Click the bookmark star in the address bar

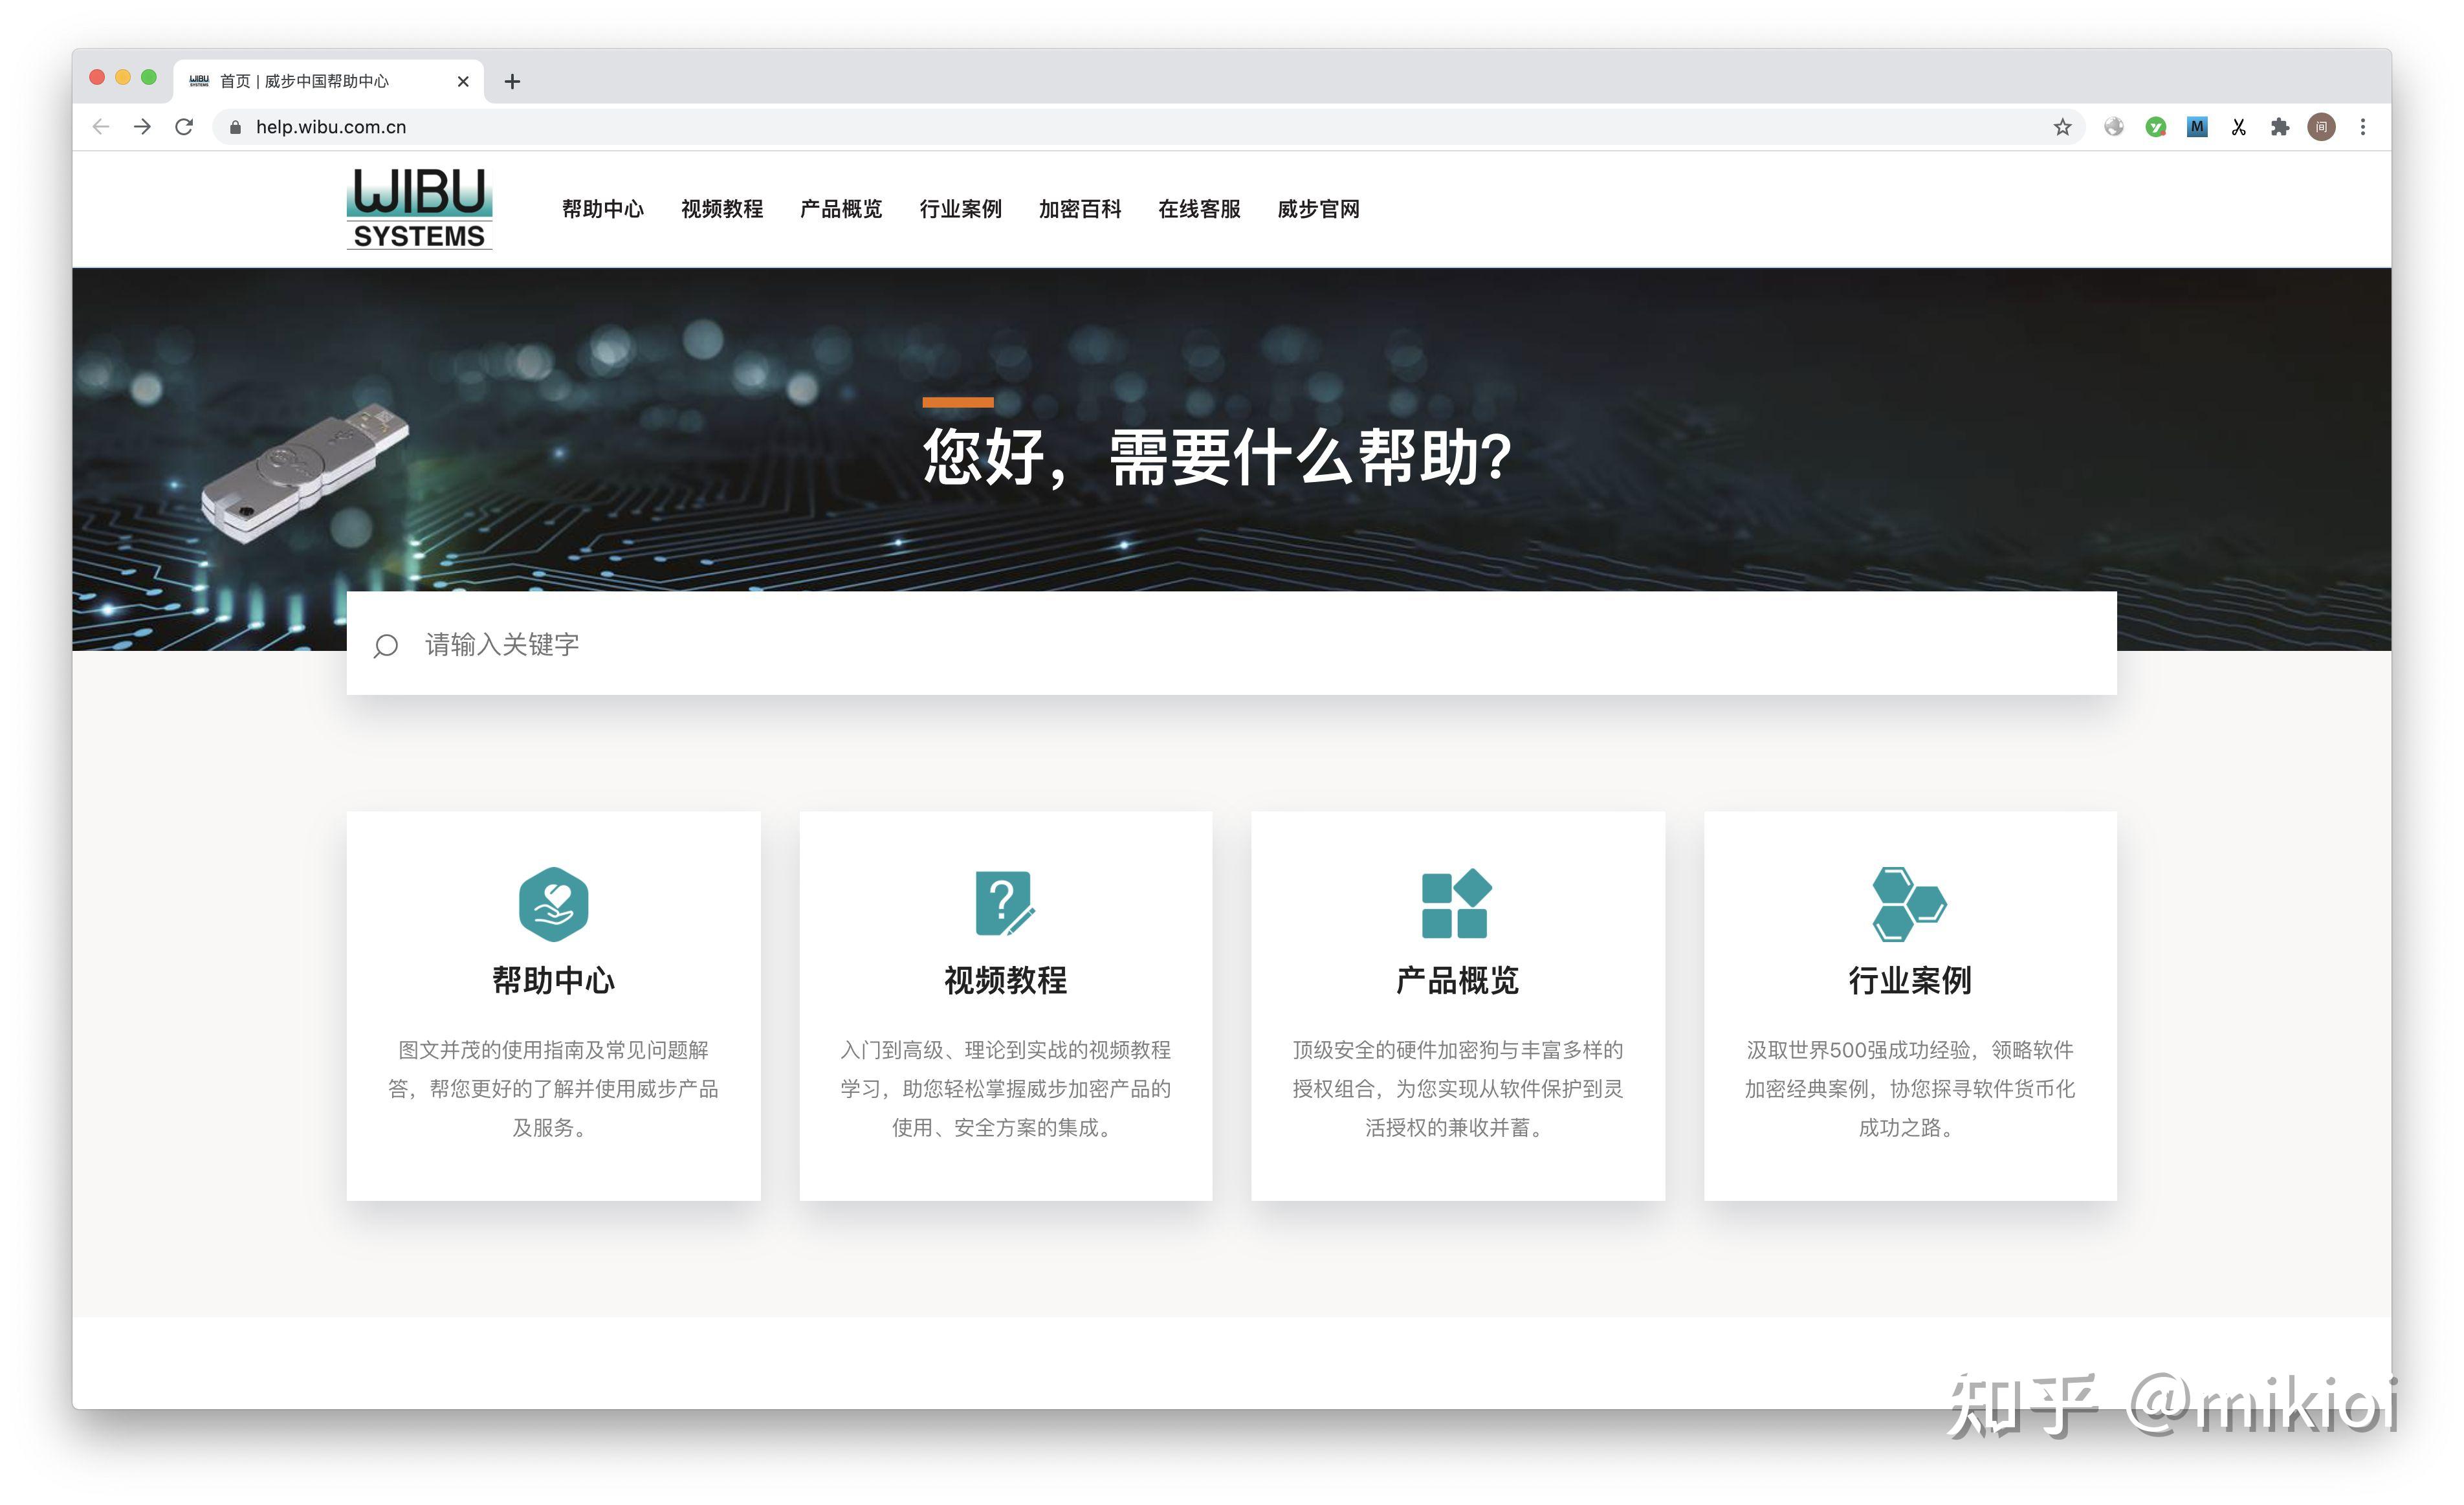tap(2062, 127)
